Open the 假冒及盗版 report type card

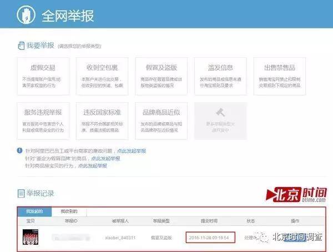click(x=161, y=76)
